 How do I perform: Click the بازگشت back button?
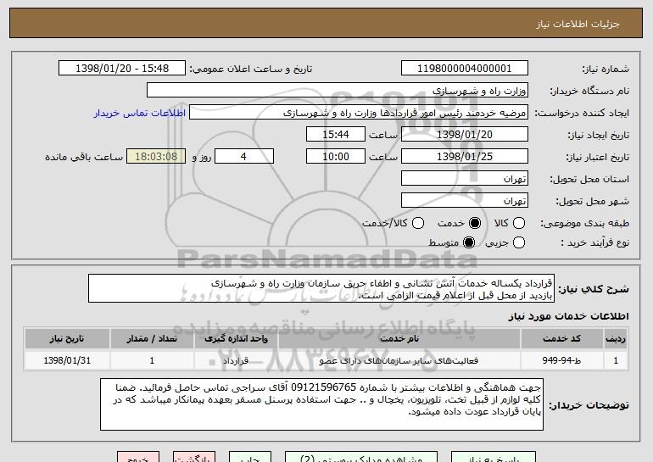pyautogui.click(x=194, y=457)
